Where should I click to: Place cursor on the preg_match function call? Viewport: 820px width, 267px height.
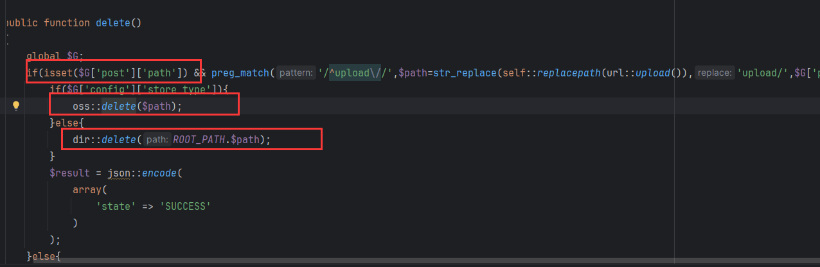point(242,73)
